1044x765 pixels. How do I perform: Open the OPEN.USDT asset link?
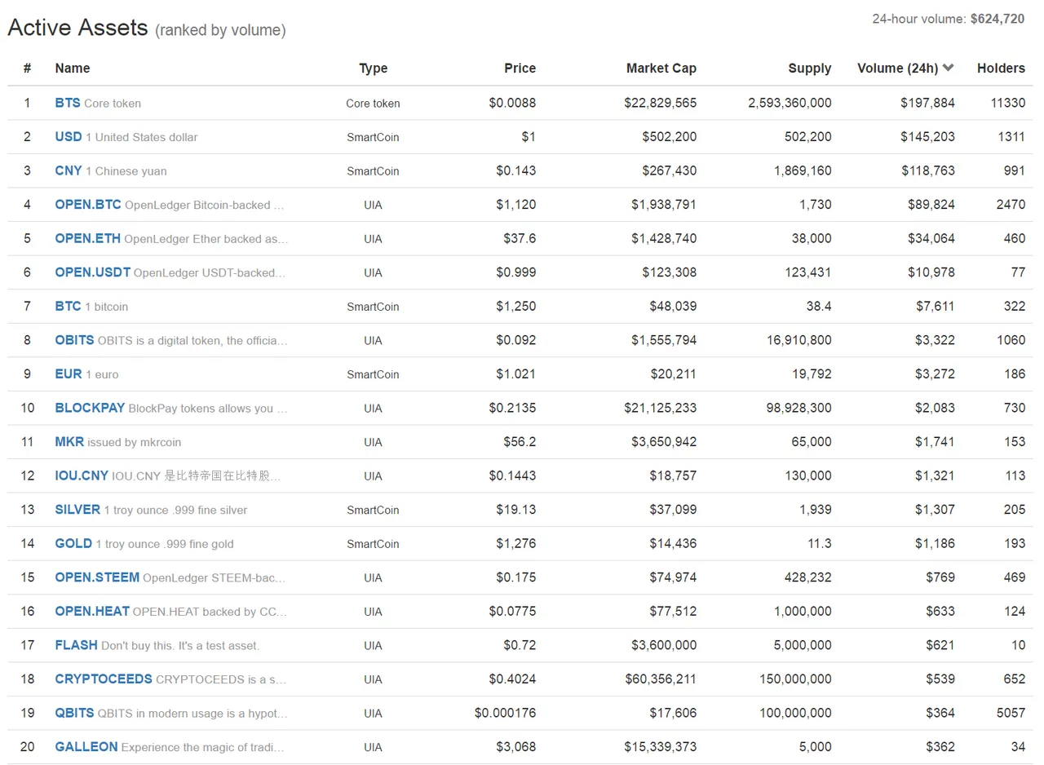click(93, 272)
